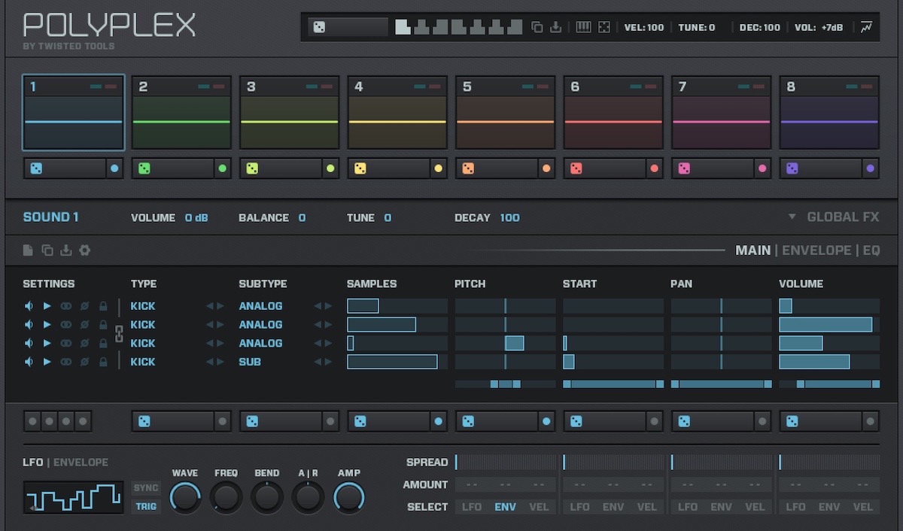The height and width of the screenshot is (531, 903).
Task: Click the export download icon in top bar
Action: click(x=556, y=28)
